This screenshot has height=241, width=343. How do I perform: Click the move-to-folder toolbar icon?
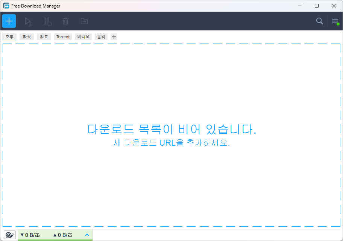point(84,21)
